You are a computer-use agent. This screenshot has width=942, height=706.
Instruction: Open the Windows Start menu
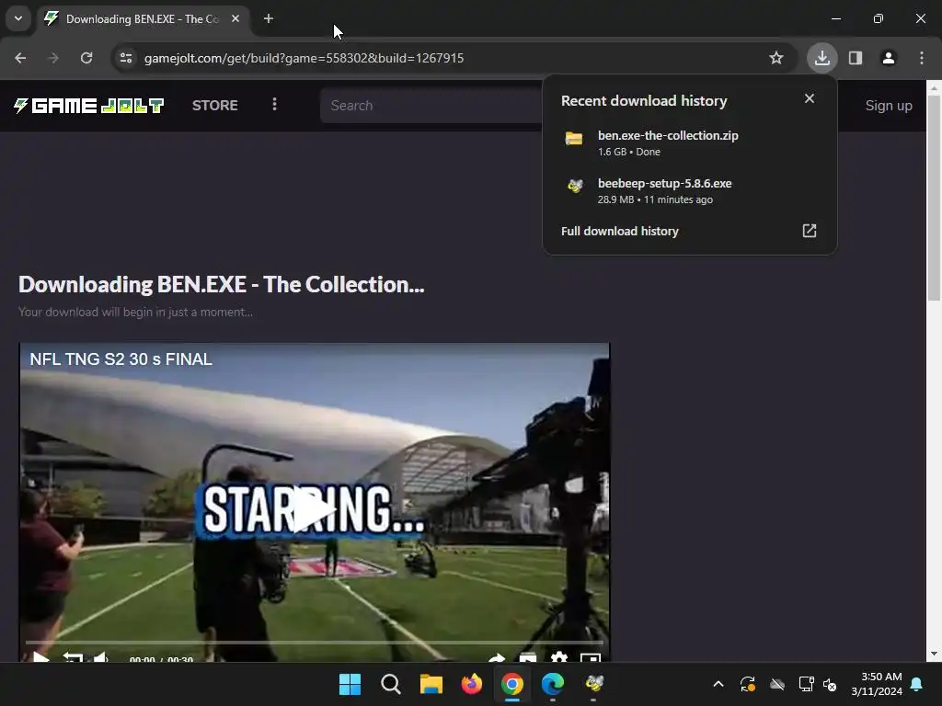(x=350, y=684)
